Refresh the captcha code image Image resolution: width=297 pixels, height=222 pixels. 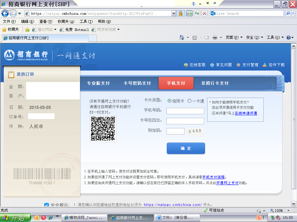tap(195, 132)
